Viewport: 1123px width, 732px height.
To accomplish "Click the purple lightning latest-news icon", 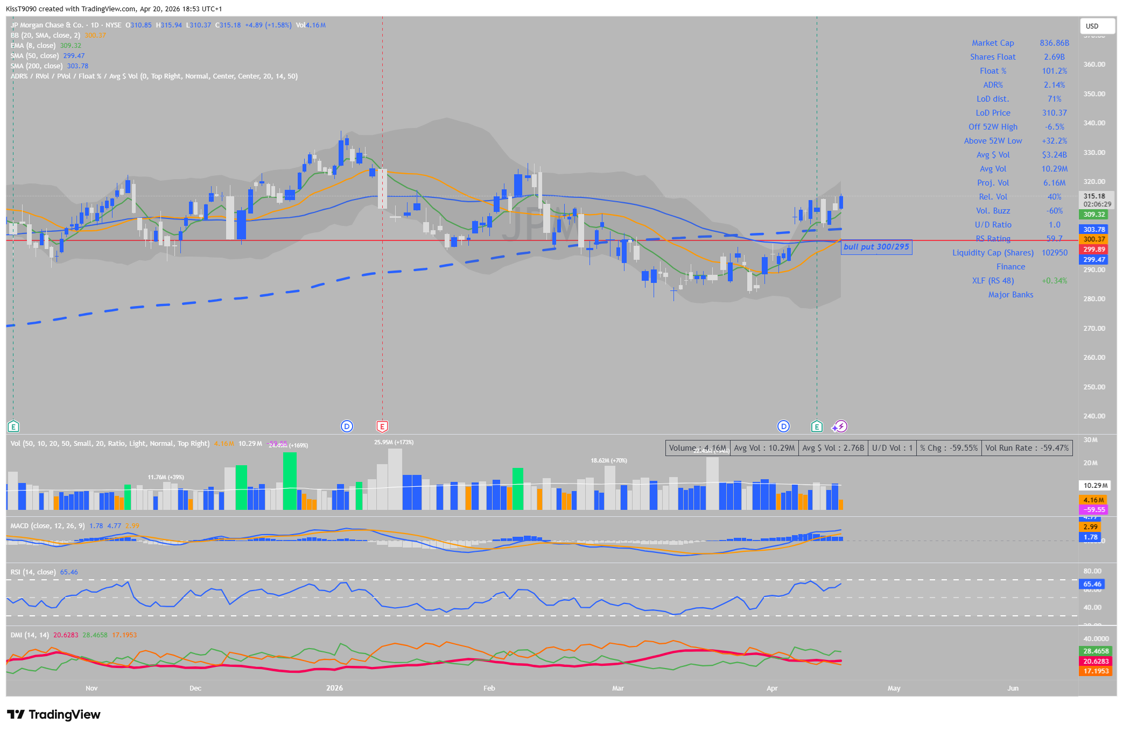I will [x=840, y=427].
